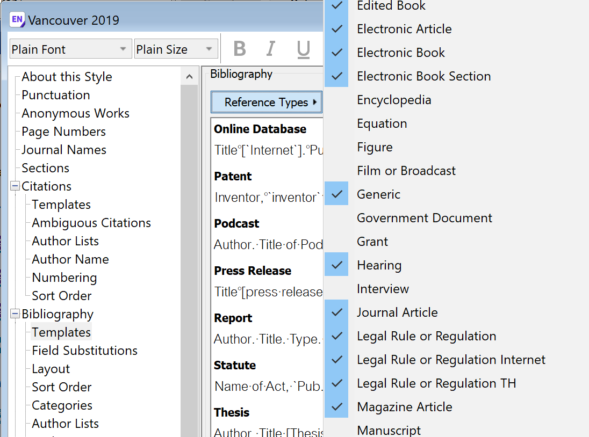
Task: Select the Citations node label
Action: tap(46, 186)
